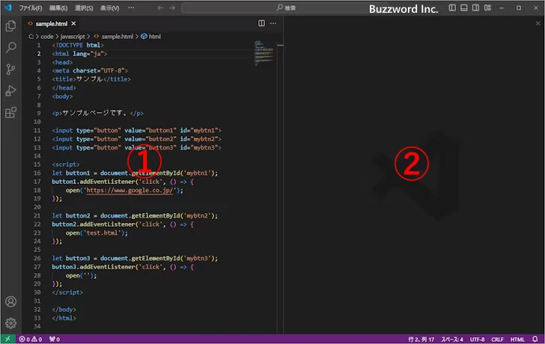
Task: Open the 編集(E) menu
Action: (x=58, y=8)
